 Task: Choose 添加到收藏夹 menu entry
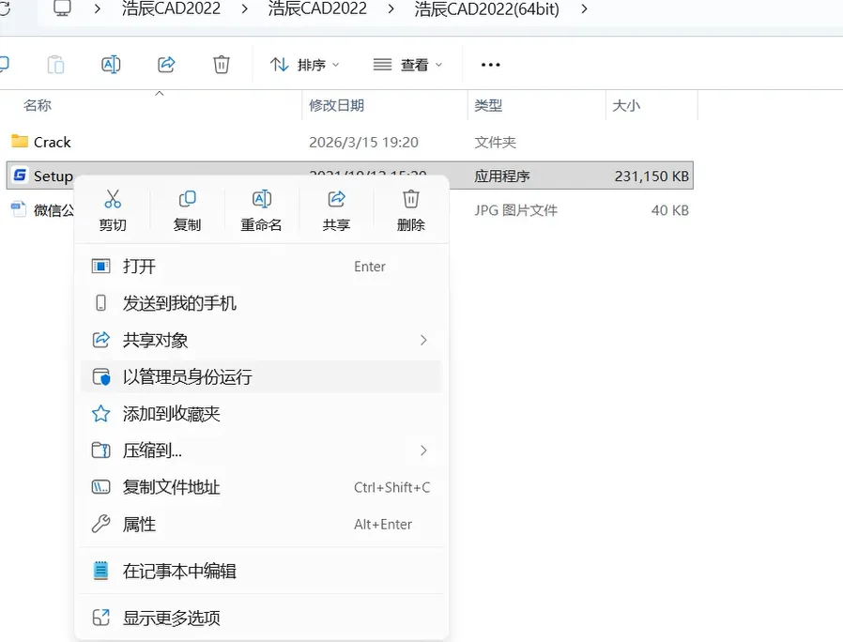[261, 414]
